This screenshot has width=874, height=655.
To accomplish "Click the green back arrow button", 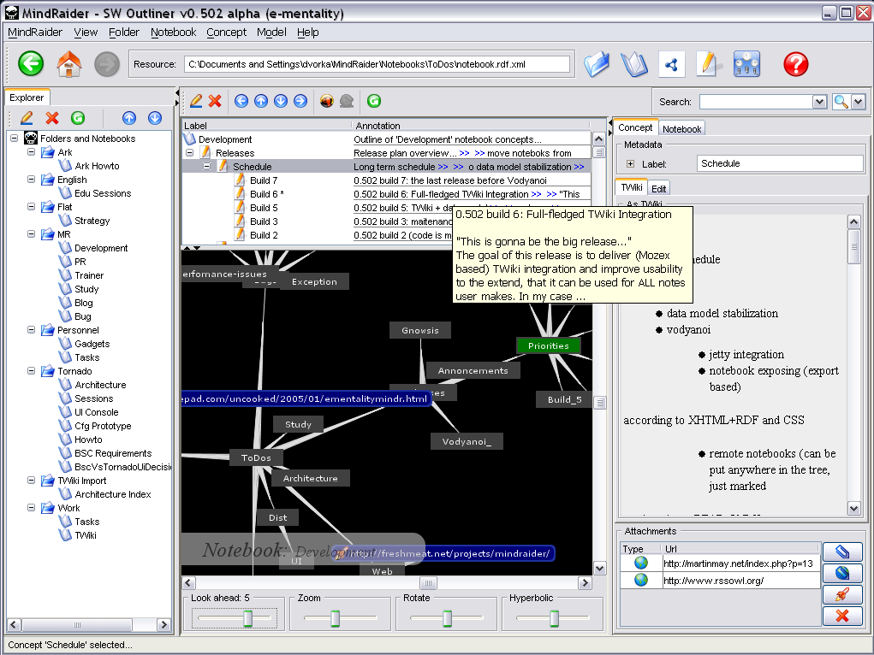I will click(x=31, y=64).
